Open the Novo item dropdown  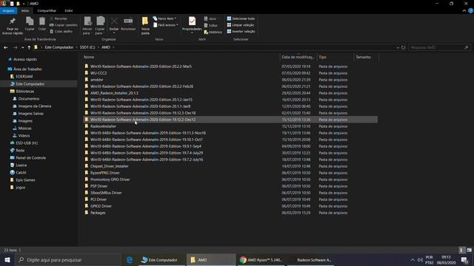(x=164, y=18)
